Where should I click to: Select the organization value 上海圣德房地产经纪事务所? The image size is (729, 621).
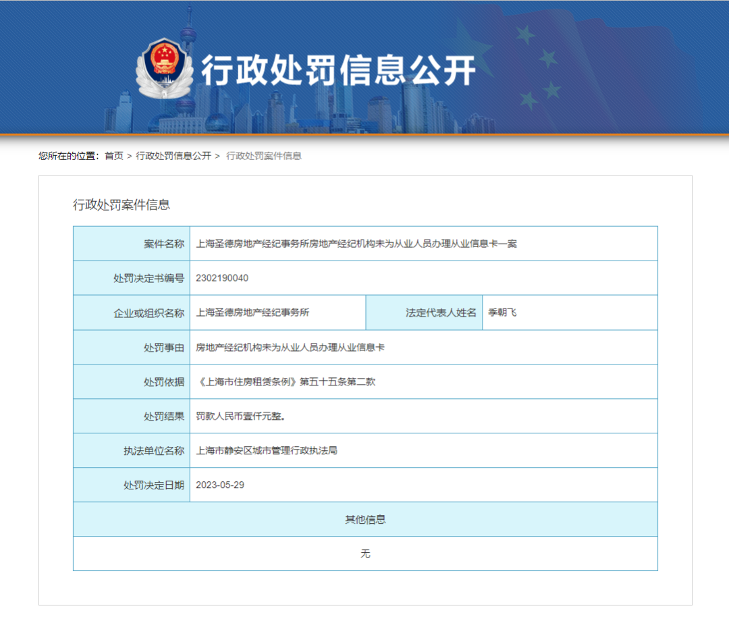click(252, 313)
